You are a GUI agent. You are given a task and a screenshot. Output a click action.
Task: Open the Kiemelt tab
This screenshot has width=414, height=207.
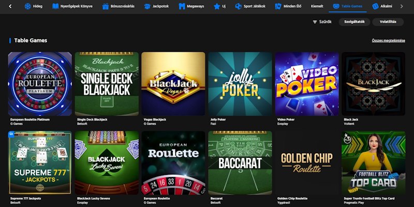pyautogui.click(x=317, y=6)
